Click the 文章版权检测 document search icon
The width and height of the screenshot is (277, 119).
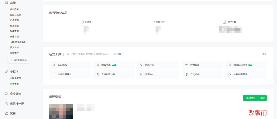[97, 74]
